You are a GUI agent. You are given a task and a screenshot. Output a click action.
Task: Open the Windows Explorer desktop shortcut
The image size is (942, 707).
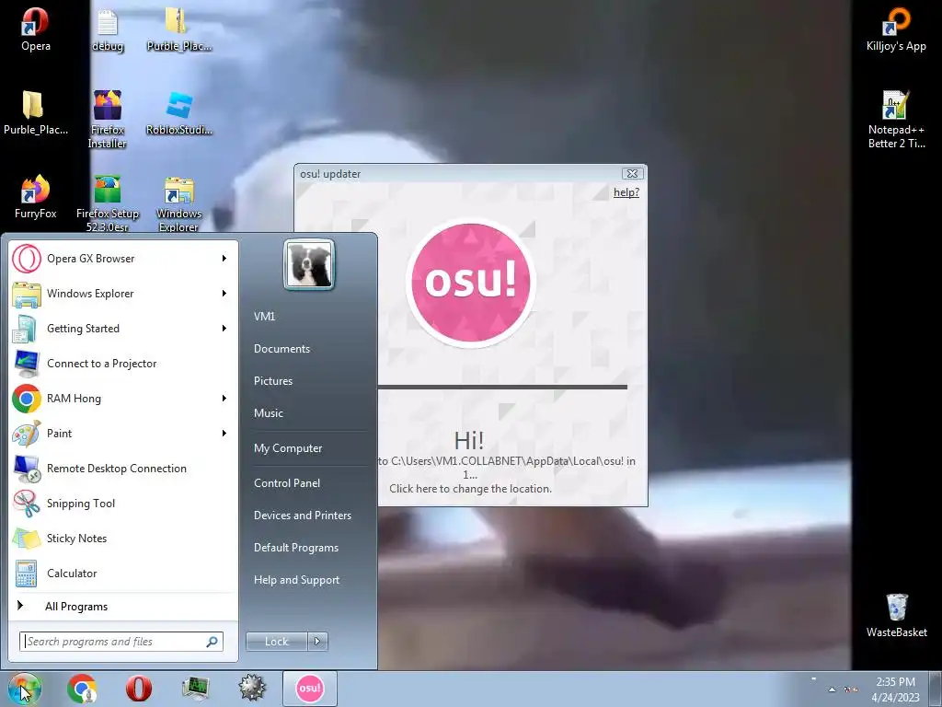[179, 203]
